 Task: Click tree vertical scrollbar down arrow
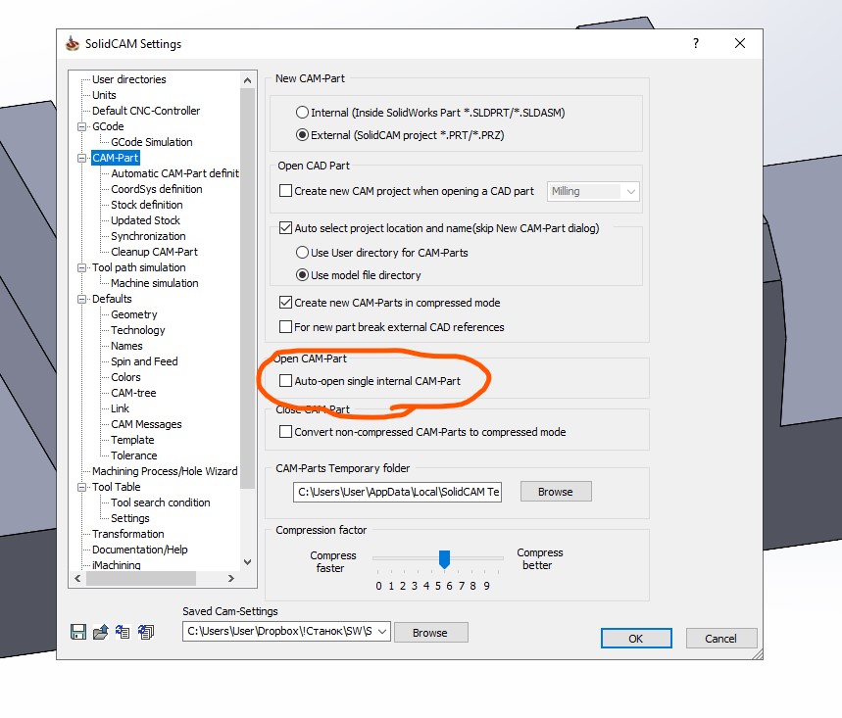click(x=248, y=562)
